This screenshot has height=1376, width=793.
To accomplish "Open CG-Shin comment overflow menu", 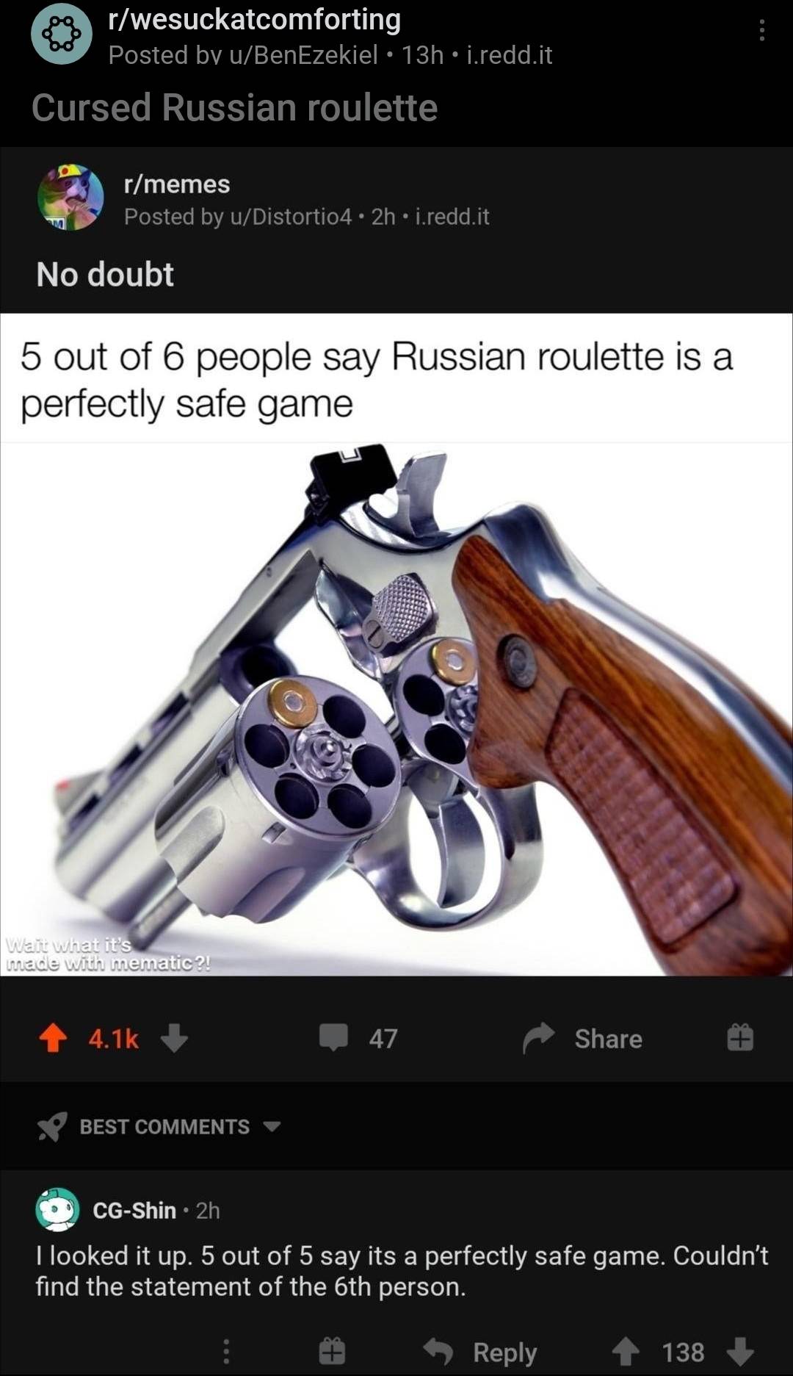I will pyautogui.click(x=226, y=1351).
